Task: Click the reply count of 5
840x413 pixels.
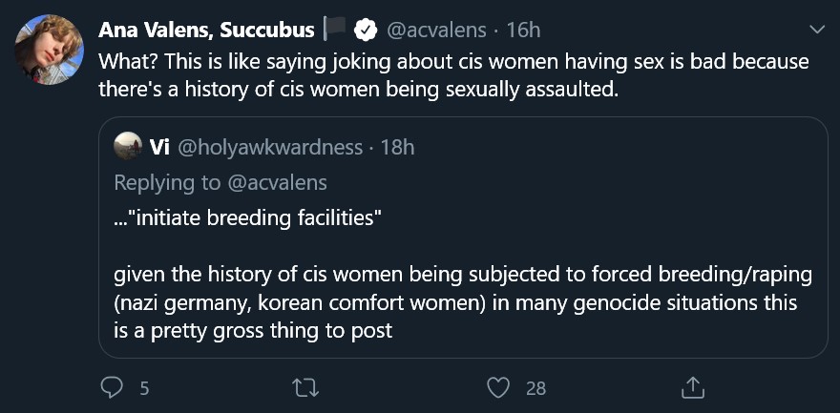Action: click(x=143, y=387)
